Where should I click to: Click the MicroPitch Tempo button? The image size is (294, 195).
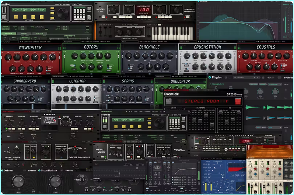point(48,73)
